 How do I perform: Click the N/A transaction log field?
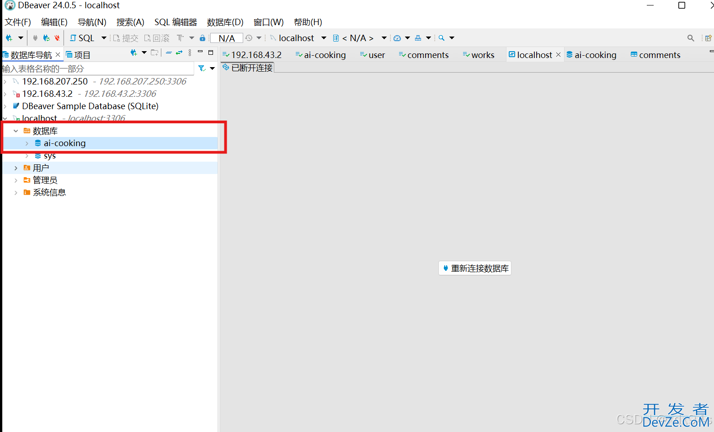(227, 38)
